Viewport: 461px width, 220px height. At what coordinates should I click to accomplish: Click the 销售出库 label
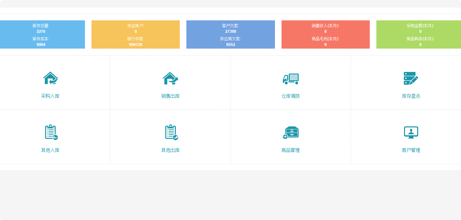coord(171,96)
